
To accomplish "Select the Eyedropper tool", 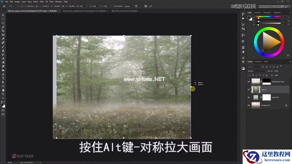I will 3,39.
